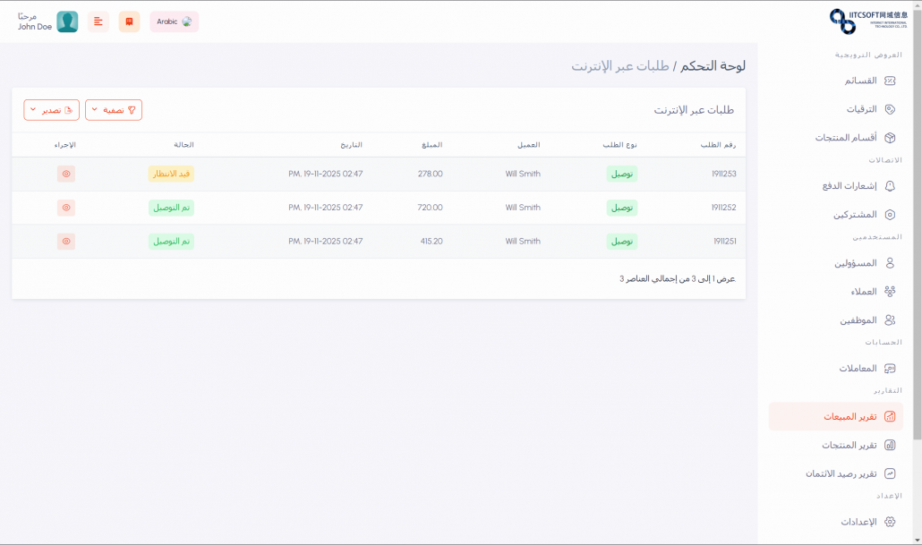922x545 pixels.
Task: Click the bell icon next to إشعارات الدفع
Action: tap(890, 186)
